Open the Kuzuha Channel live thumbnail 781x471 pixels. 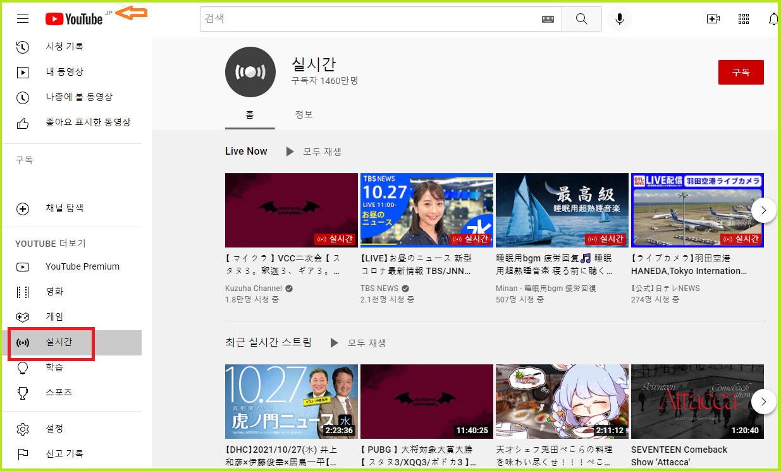point(292,210)
